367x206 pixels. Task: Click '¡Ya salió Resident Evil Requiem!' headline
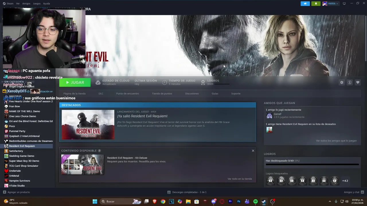tap(142, 116)
